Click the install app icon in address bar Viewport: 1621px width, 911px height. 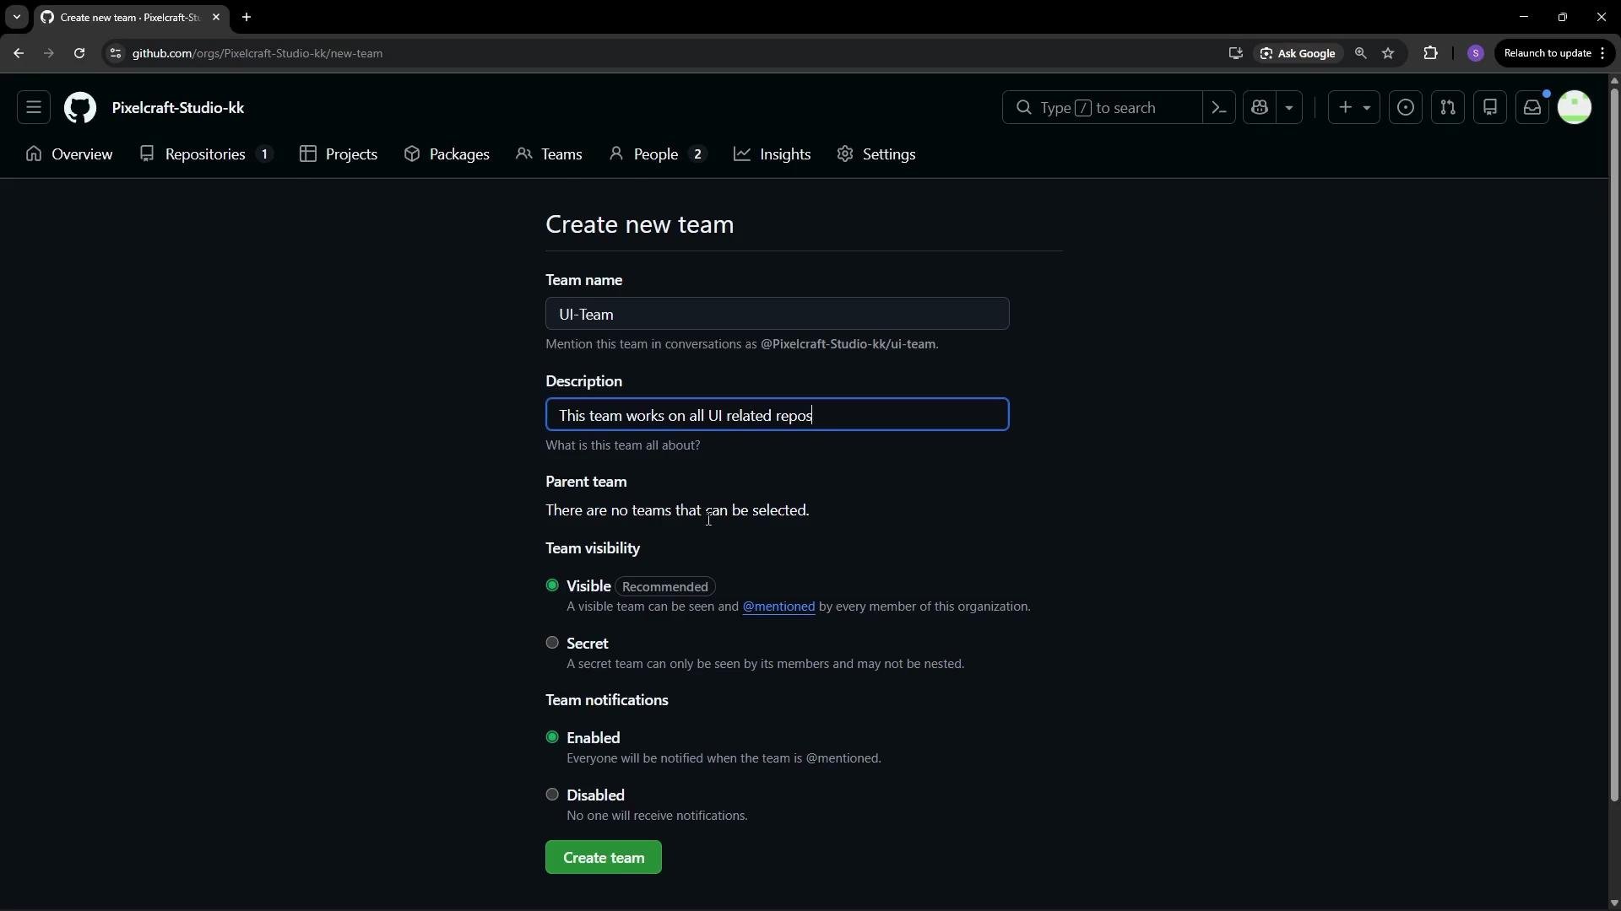[x=1235, y=53]
